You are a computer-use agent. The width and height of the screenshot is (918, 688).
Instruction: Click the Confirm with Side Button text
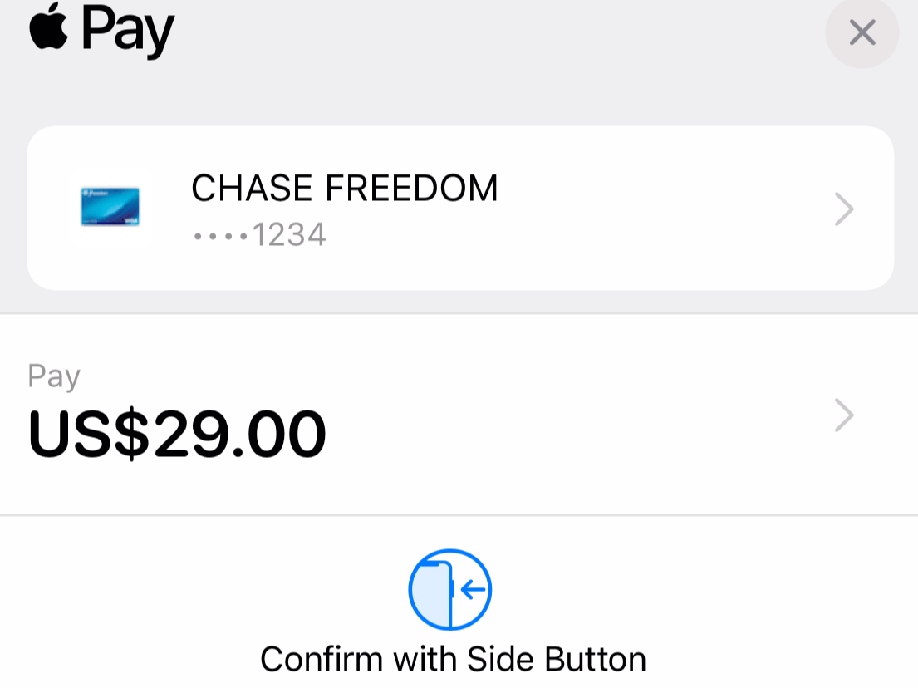[x=453, y=659]
